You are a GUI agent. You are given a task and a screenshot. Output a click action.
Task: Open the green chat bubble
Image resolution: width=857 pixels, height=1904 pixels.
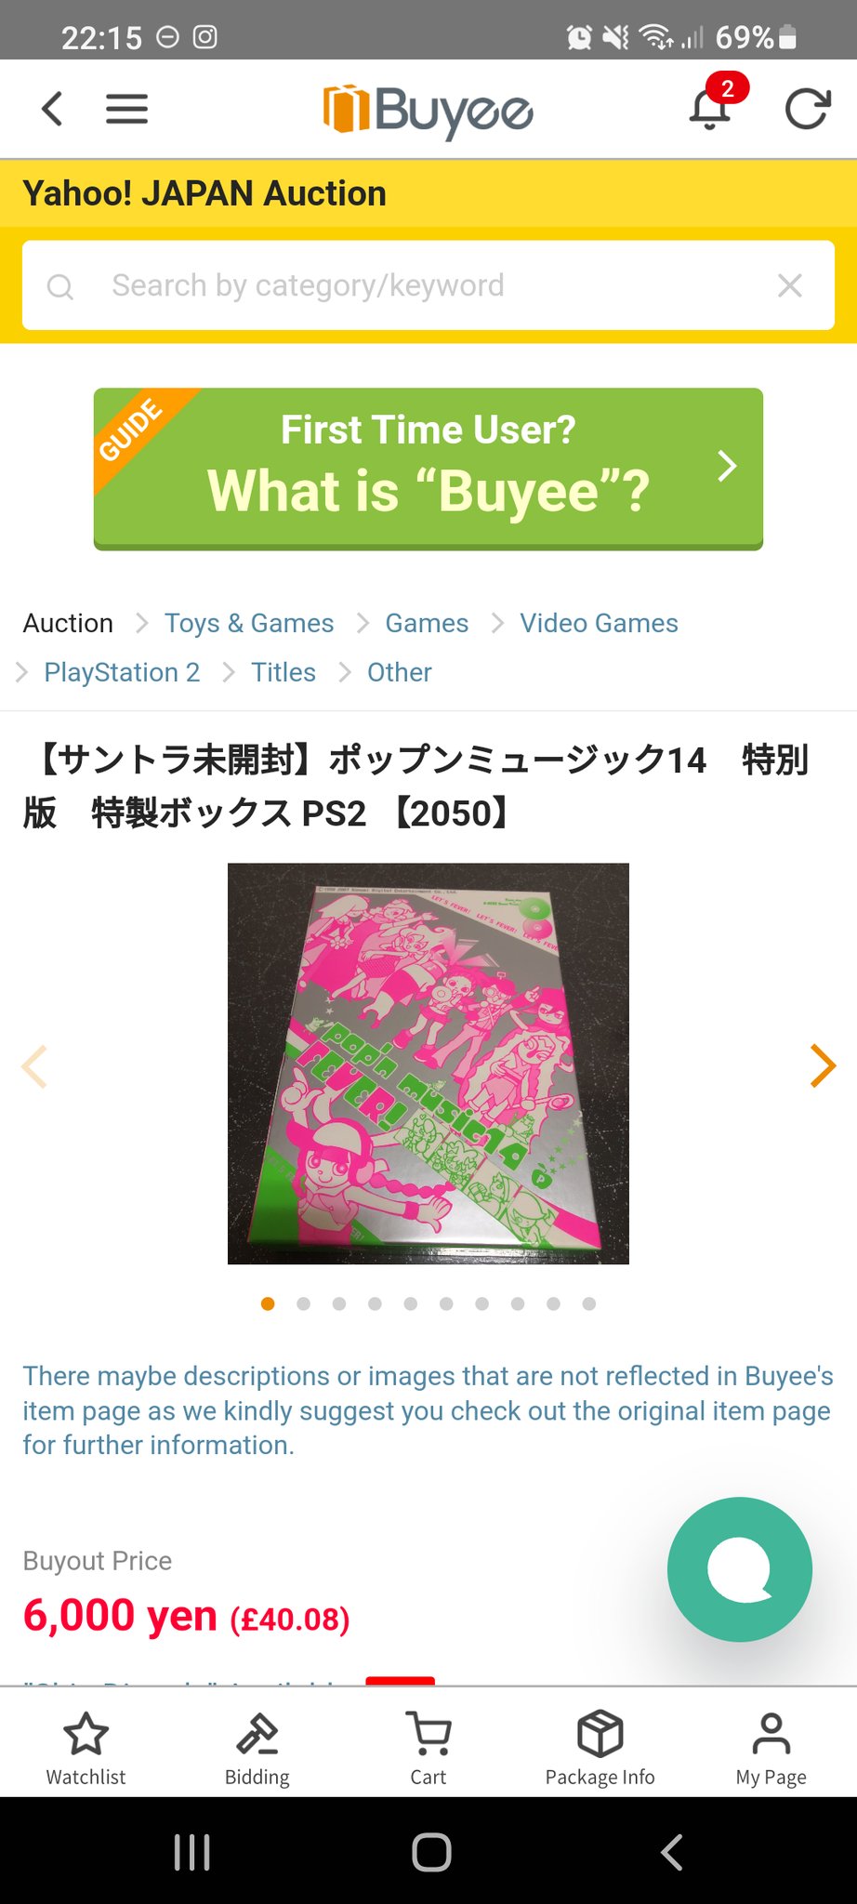(740, 1569)
